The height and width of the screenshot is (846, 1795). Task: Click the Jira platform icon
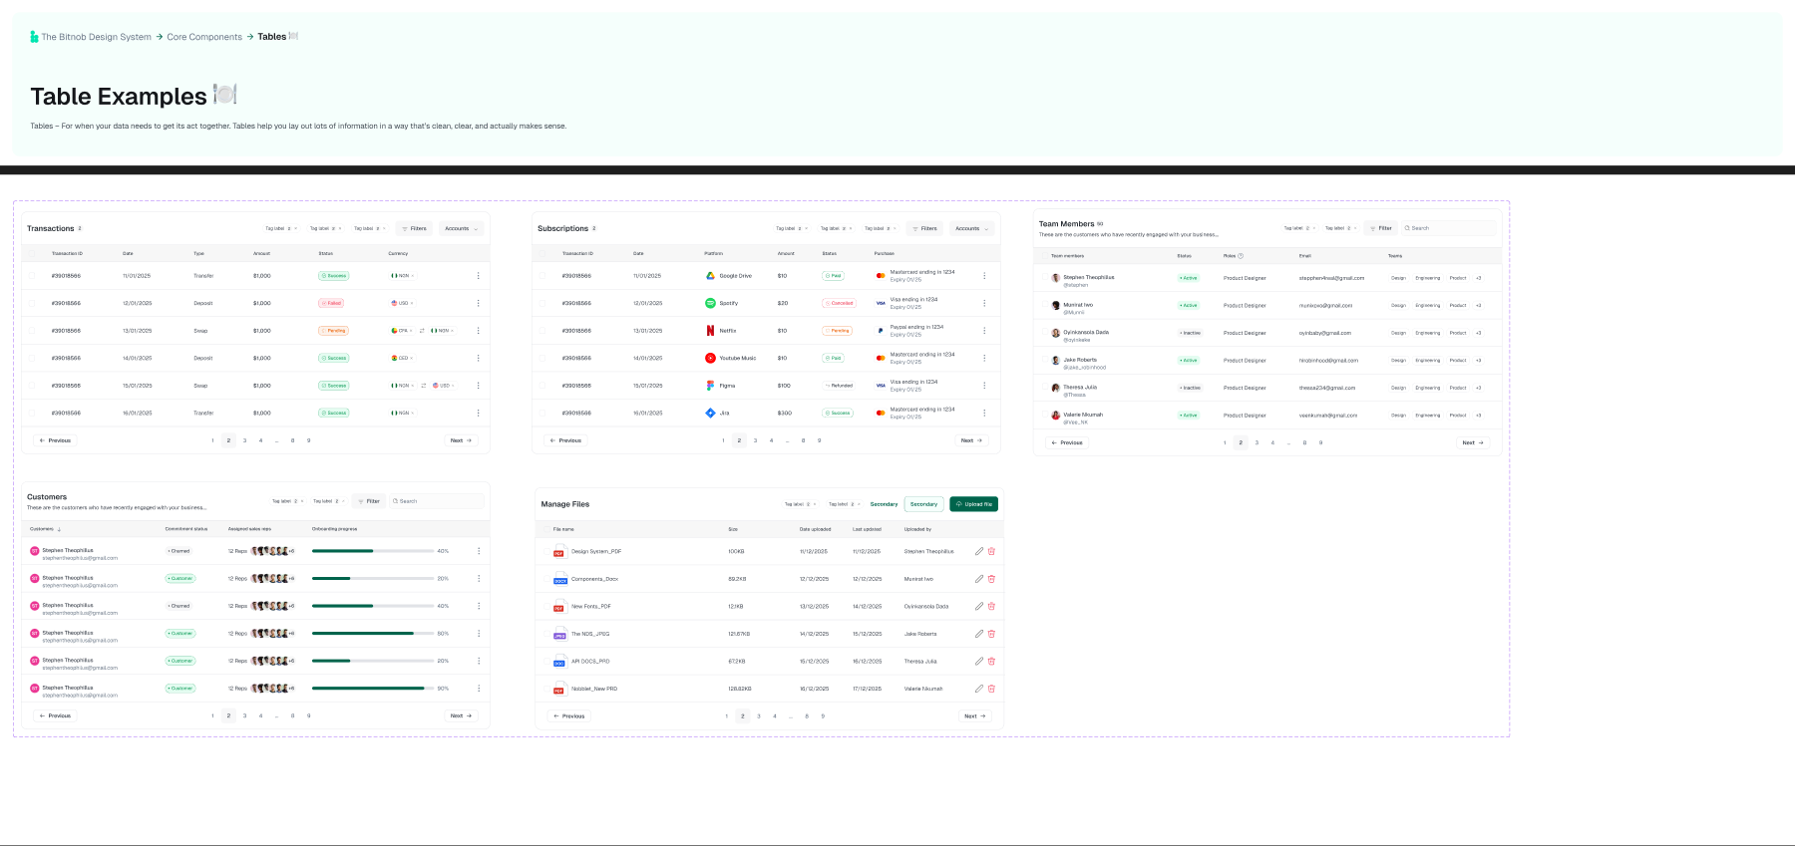pyautogui.click(x=710, y=413)
